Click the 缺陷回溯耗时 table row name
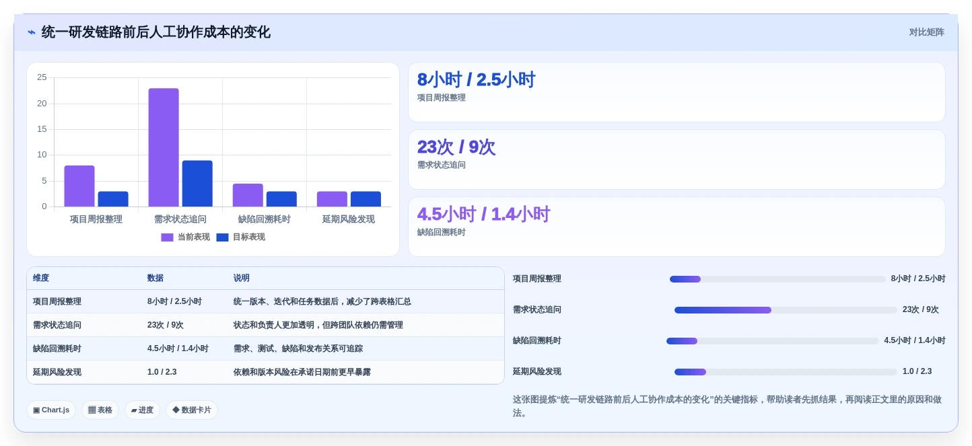The image size is (972, 446). (x=57, y=349)
